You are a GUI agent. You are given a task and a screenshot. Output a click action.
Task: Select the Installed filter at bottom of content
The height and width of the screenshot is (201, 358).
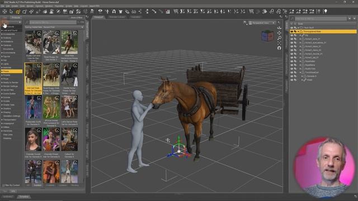[37, 185]
